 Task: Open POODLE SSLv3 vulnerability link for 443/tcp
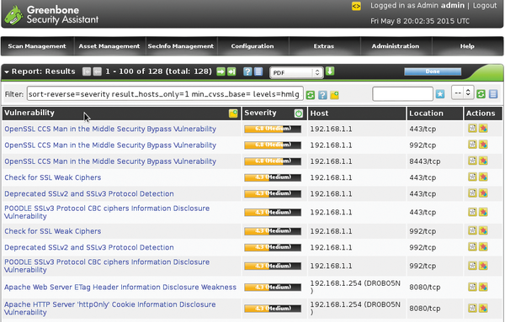pos(107,212)
